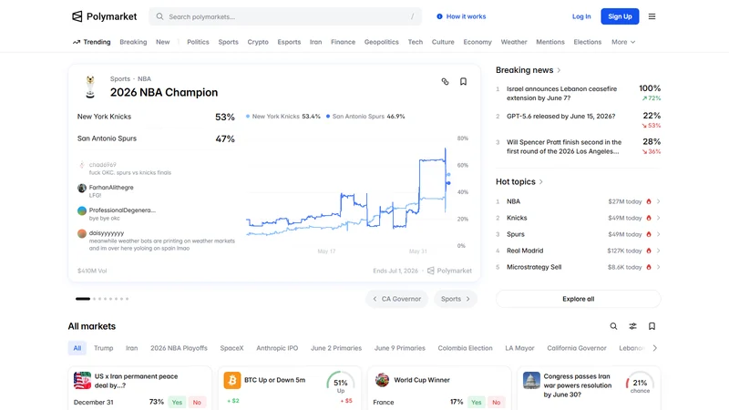Select the All filter chip
This screenshot has width=729, height=410.
click(77, 348)
